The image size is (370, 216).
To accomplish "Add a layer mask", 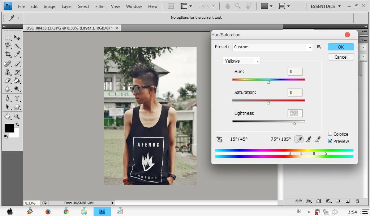I will click(318, 201).
